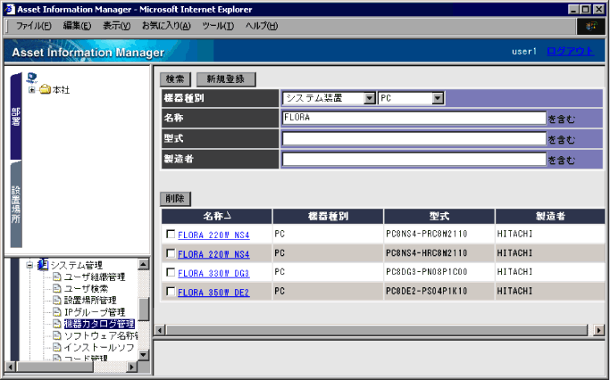
Task: Click the 検索 search button
Action: point(175,79)
